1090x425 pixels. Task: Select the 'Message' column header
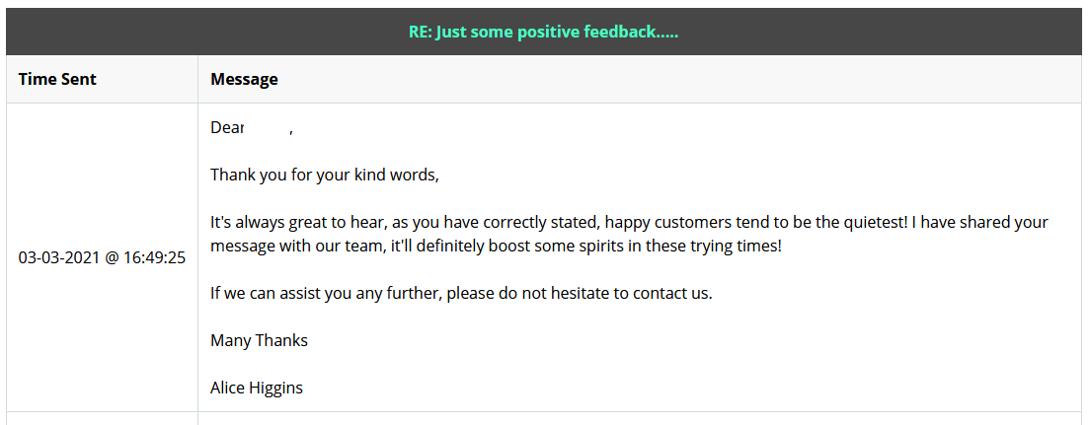pos(244,79)
